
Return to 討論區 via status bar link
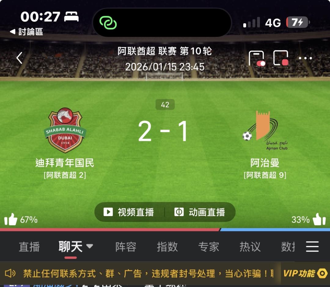pos(26,32)
